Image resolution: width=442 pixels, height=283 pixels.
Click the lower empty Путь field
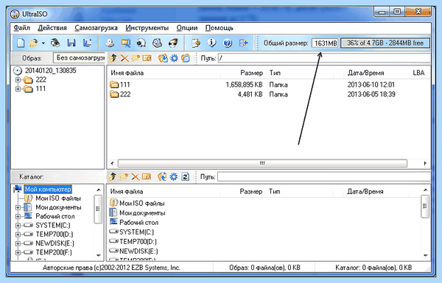[323, 176]
